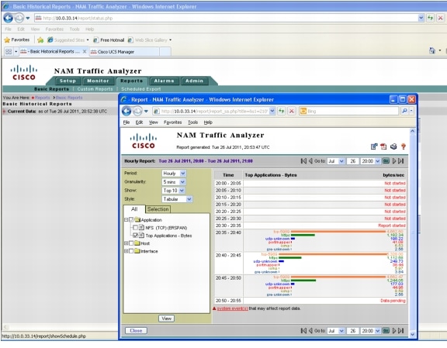Click the Bing search magnifier icon
The width and height of the screenshot is (447, 348).
(x=404, y=111)
